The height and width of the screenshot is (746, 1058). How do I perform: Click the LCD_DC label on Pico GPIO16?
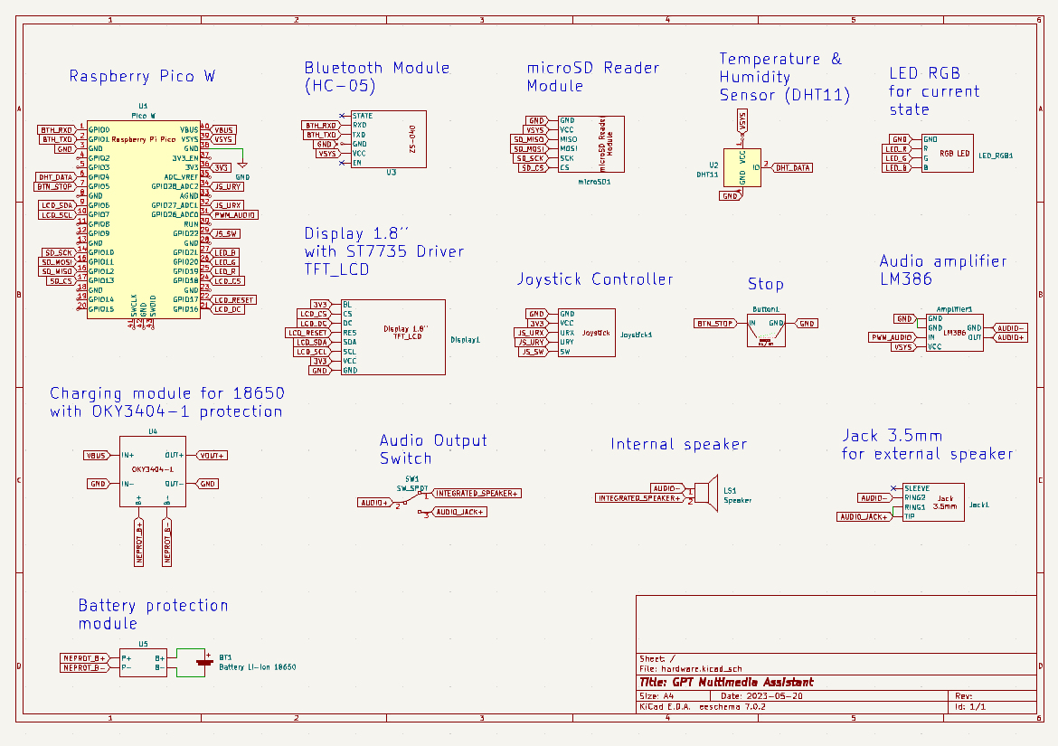(228, 309)
